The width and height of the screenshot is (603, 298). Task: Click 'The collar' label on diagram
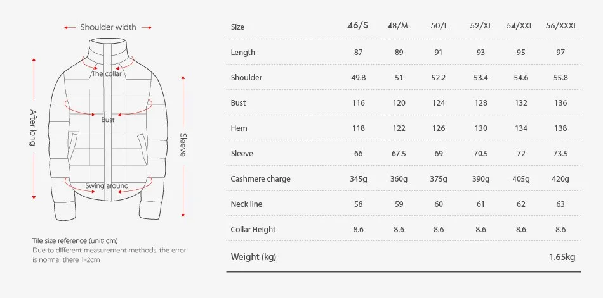click(107, 73)
